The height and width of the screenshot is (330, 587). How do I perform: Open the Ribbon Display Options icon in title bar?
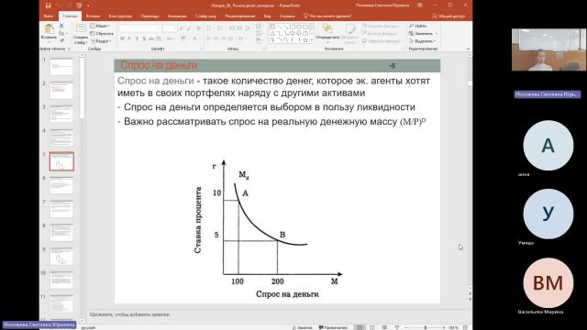[x=420, y=5]
